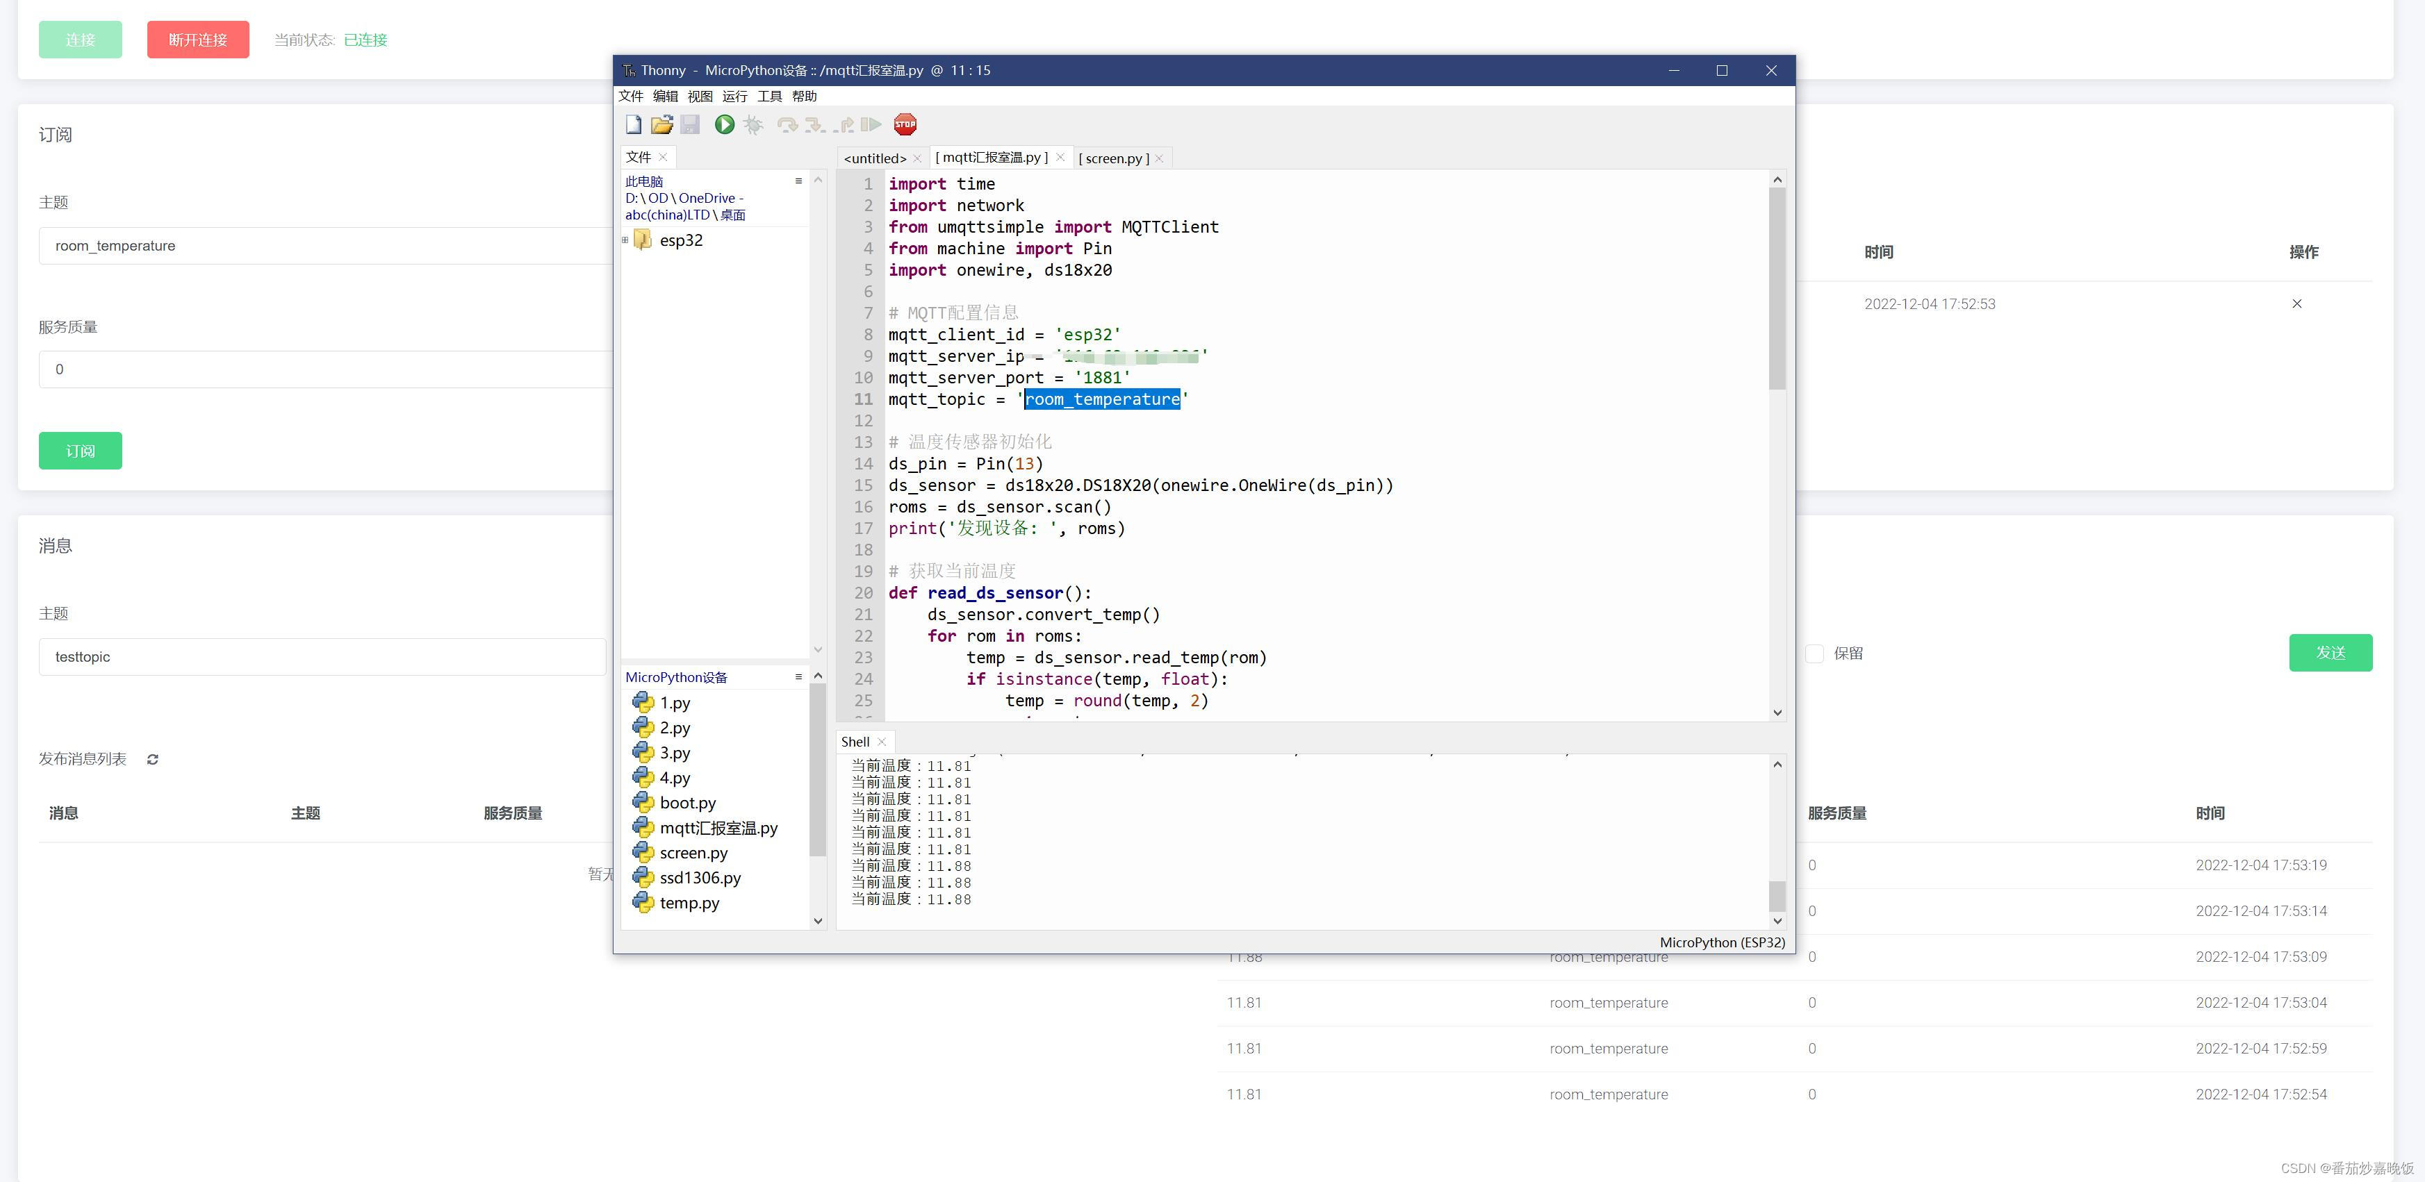2425x1182 pixels.
Task: Click the red 断开连接 button
Action: point(198,40)
